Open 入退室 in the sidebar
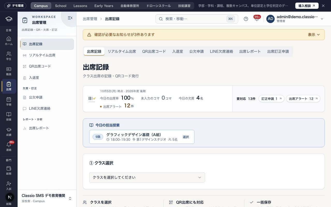The height and width of the screenshot is (207, 331). point(47,78)
